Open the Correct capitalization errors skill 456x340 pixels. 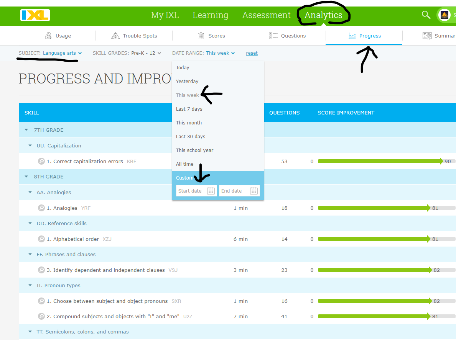pyautogui.click(x=88, y=162)
